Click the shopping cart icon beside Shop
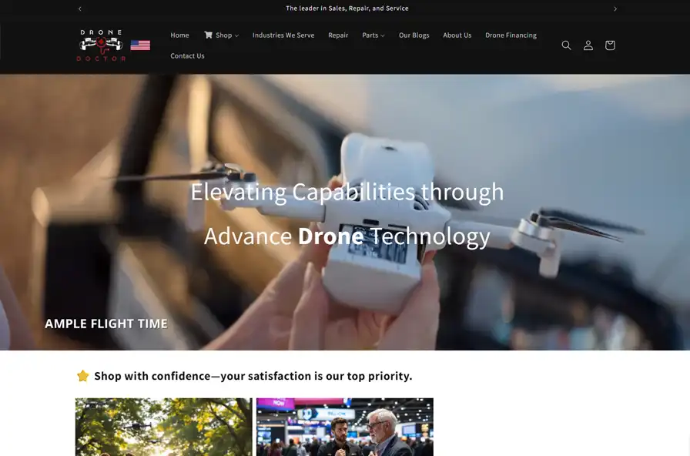This screenshot has width=690, height=456. click(x=208, y=35)
